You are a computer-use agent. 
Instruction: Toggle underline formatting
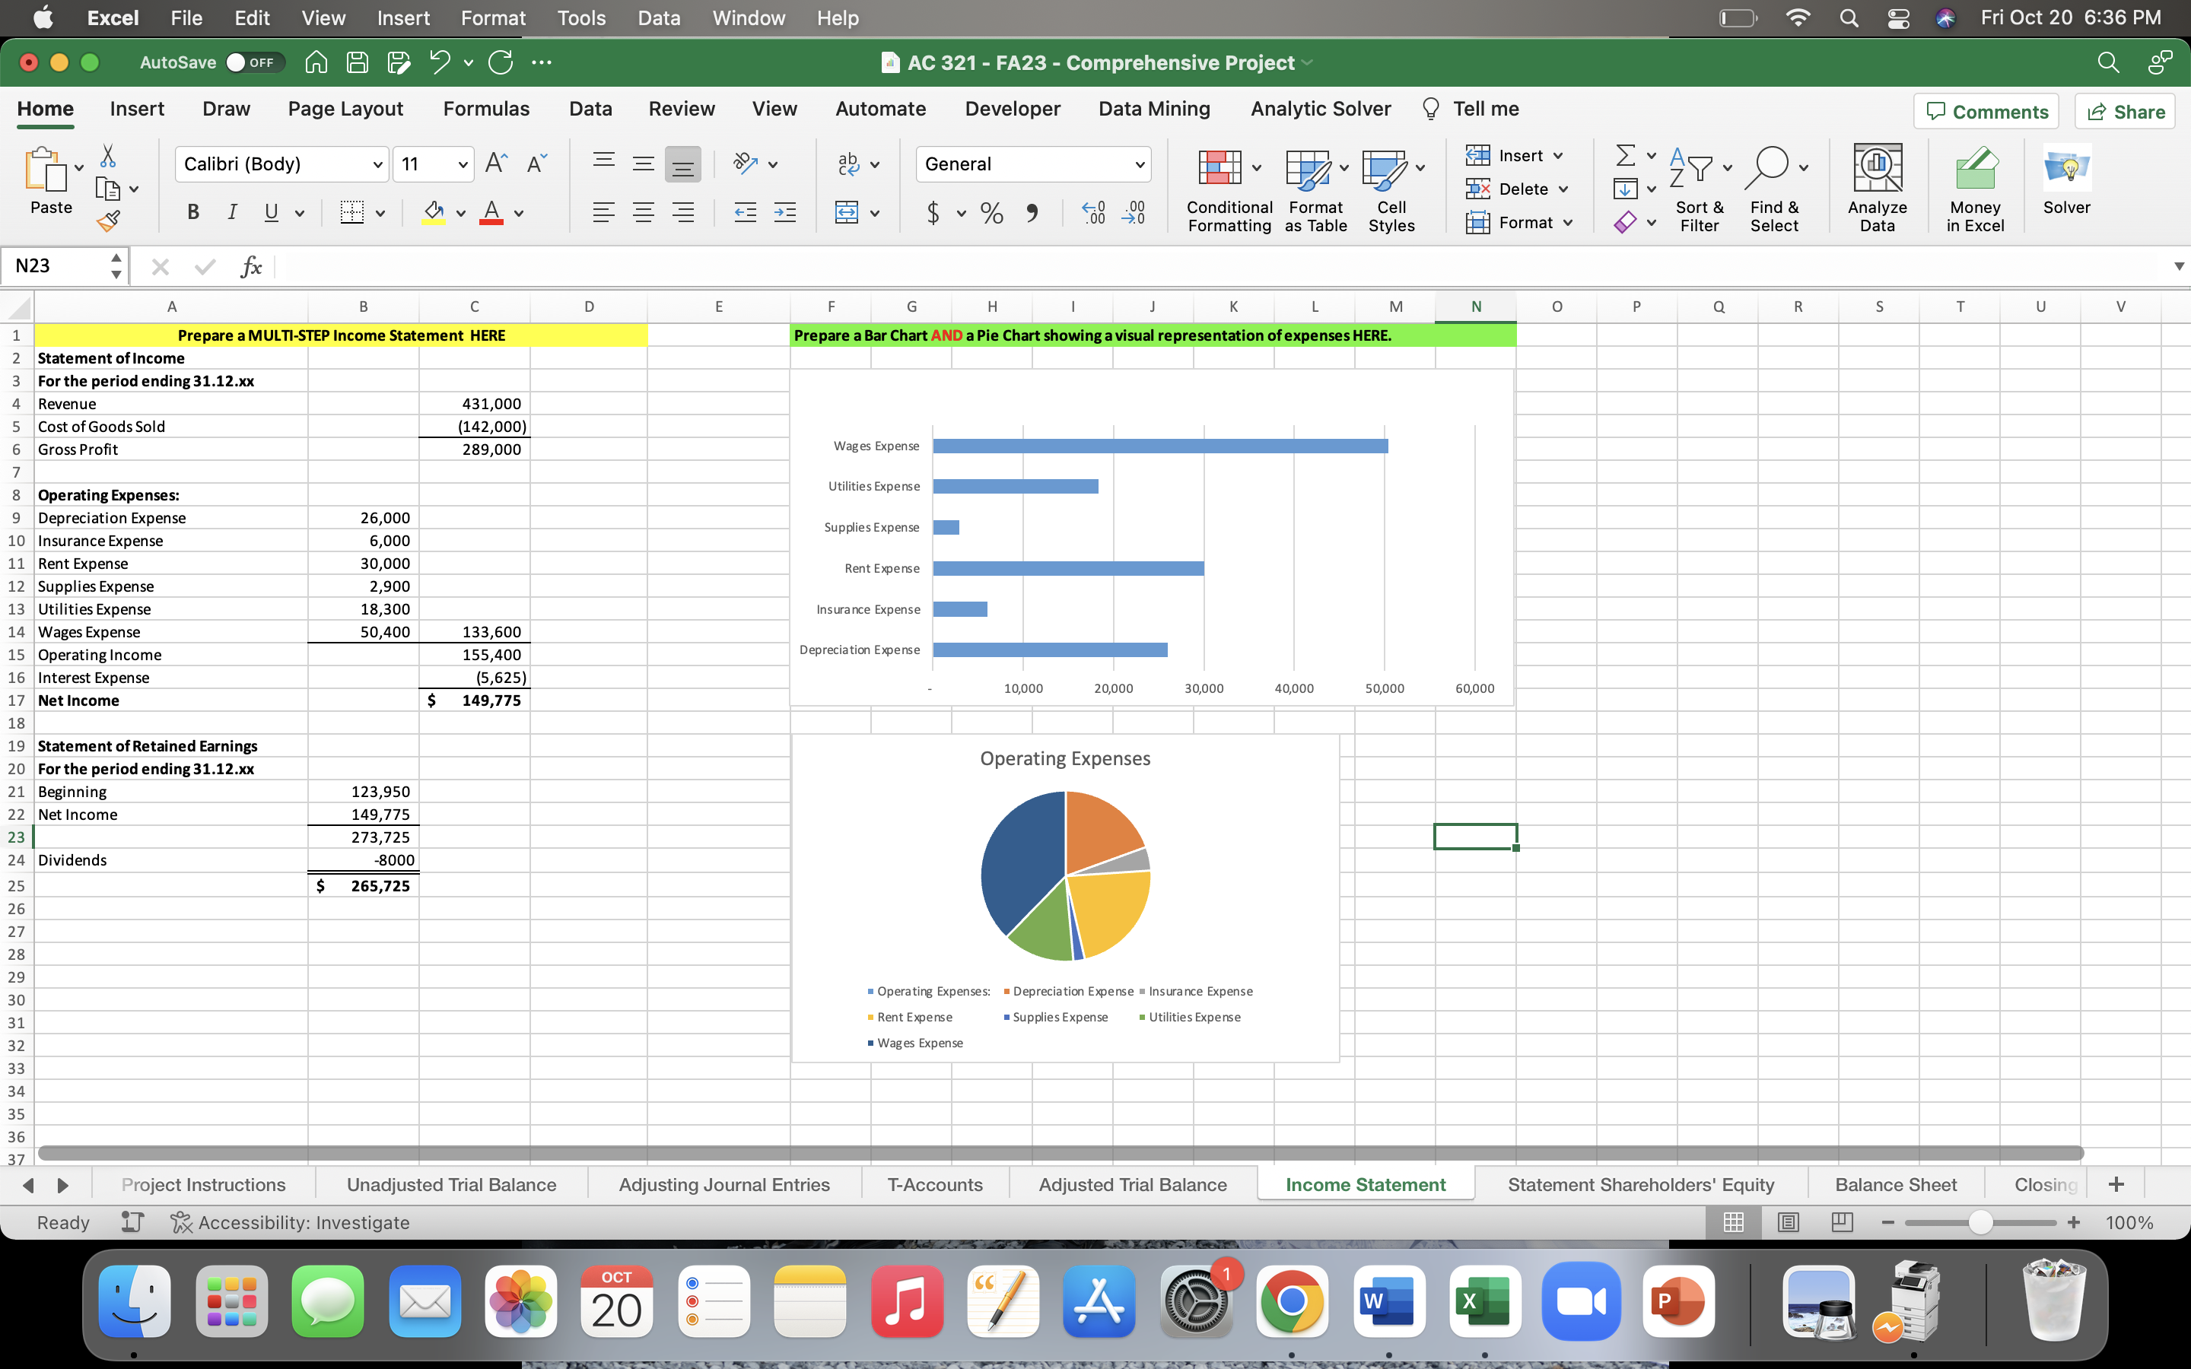(x=272, y=212)
